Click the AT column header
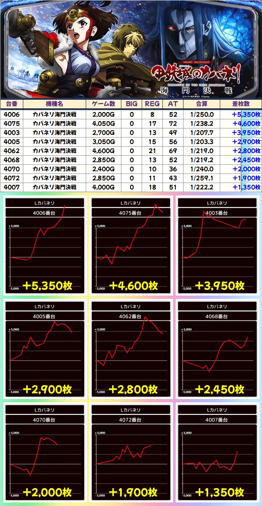This screenshot has width=262, height=506. click(x=173, y=104)
